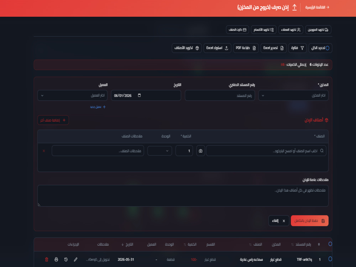Edit row TRF-arbt7q with pencil icon
This screenshot has height=267, width=356.
pos(75,259)
